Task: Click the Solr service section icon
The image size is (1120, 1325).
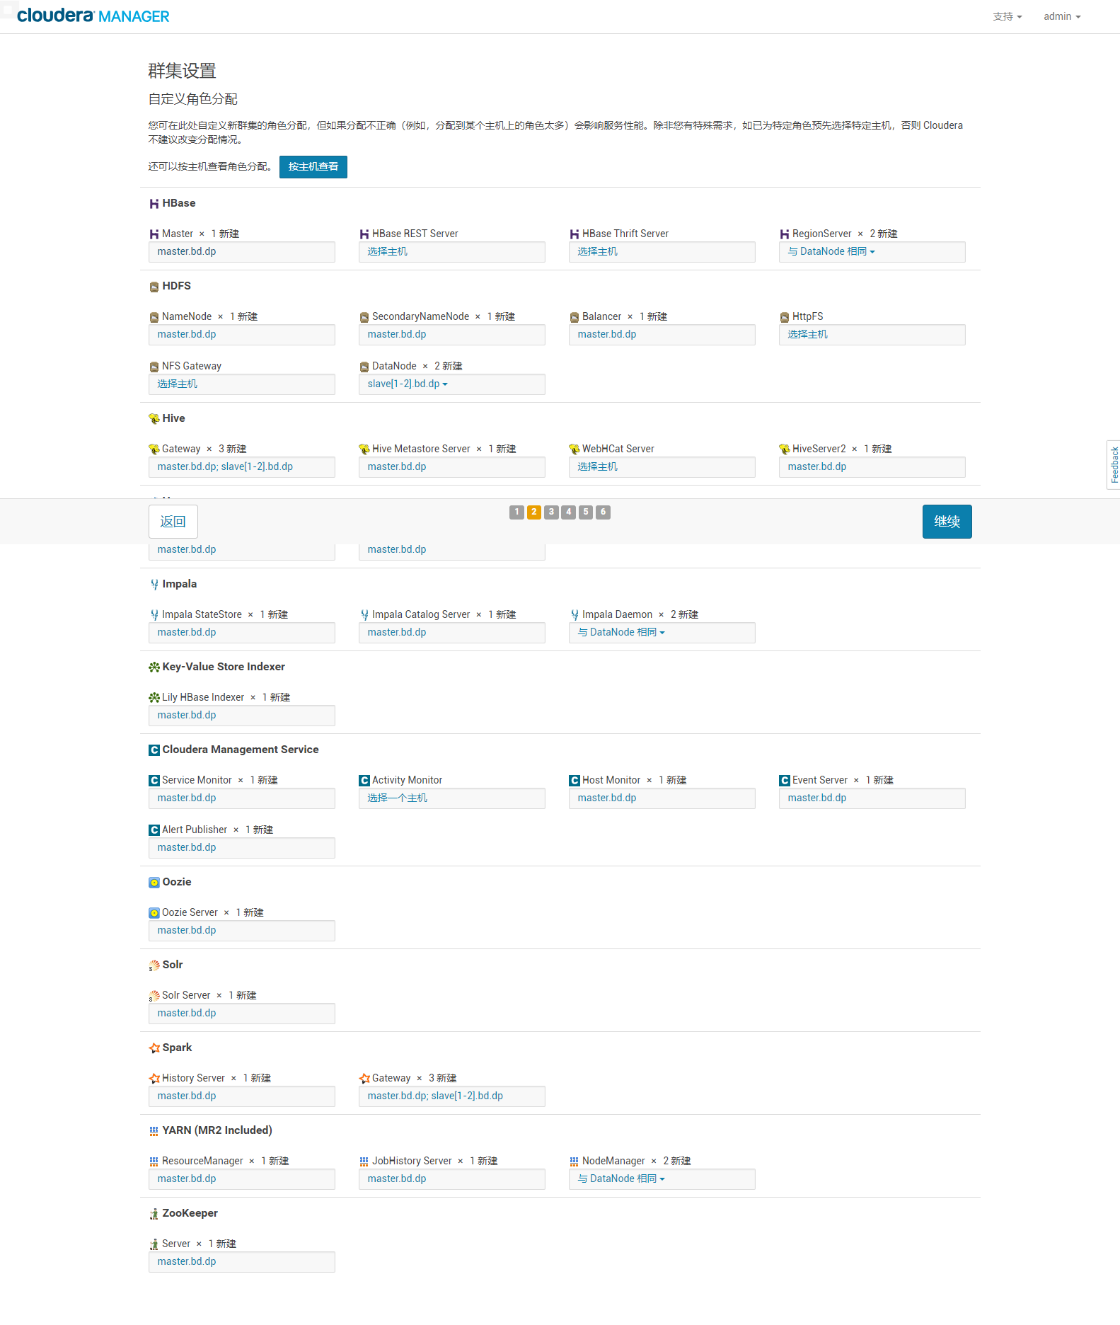Action: [154, 965]
